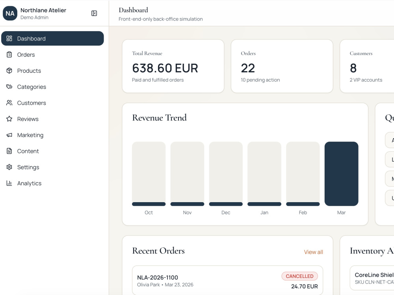Click the Customers people icon

pyautogui.click(x=9, y=103)
